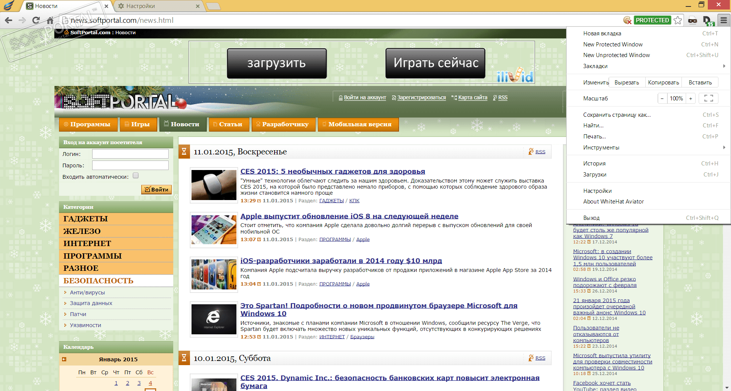The image size is (731, 391).
Task: Click the green PROTECTED badge
Action: coord(652,20)
